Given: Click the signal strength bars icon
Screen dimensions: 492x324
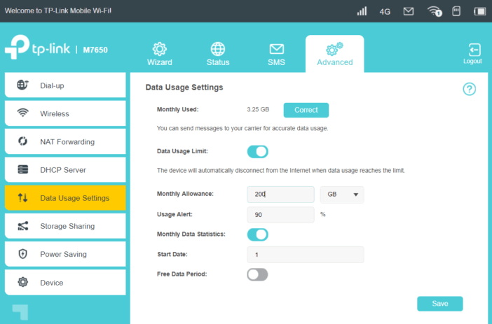Looking at the screenshot, I should [362, 11].
